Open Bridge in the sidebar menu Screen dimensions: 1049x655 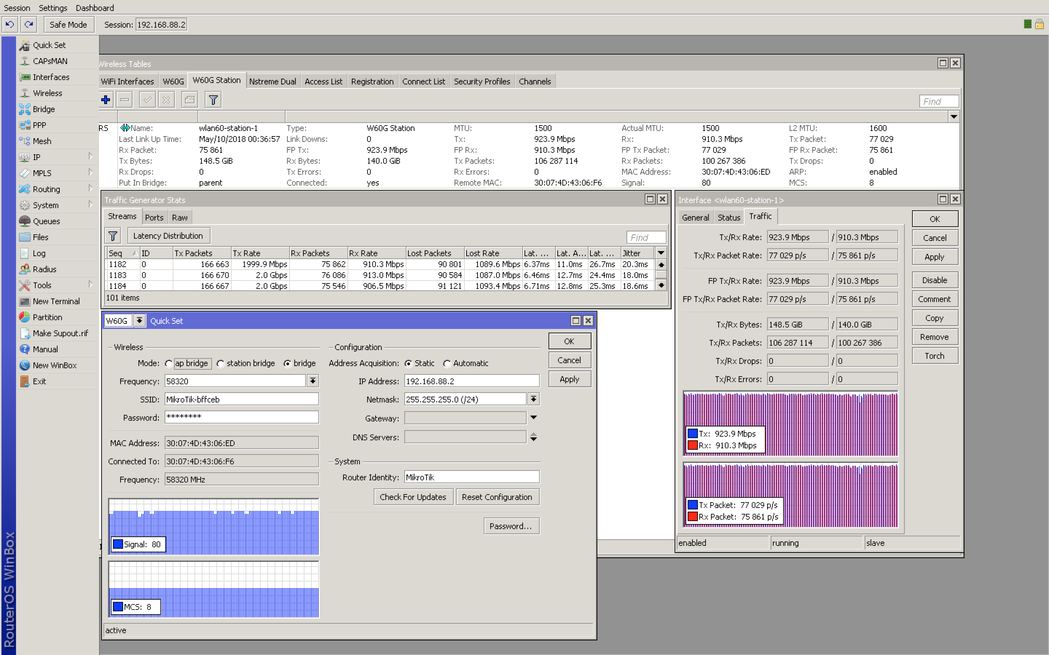pyautogui.click(x=44, y=109)
